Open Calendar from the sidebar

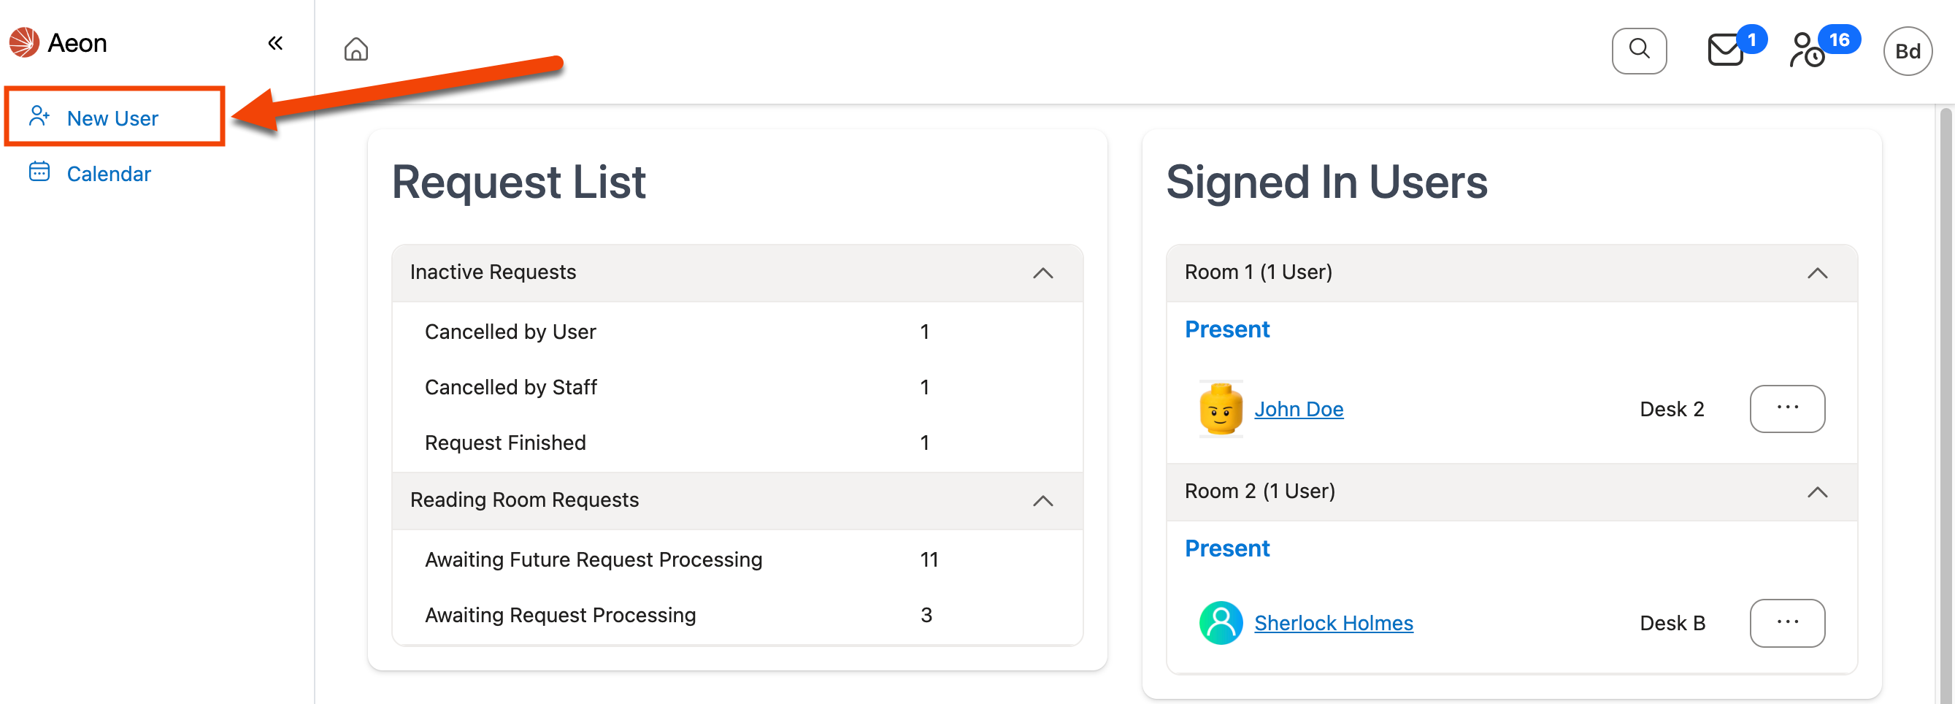tap(109, 174)
